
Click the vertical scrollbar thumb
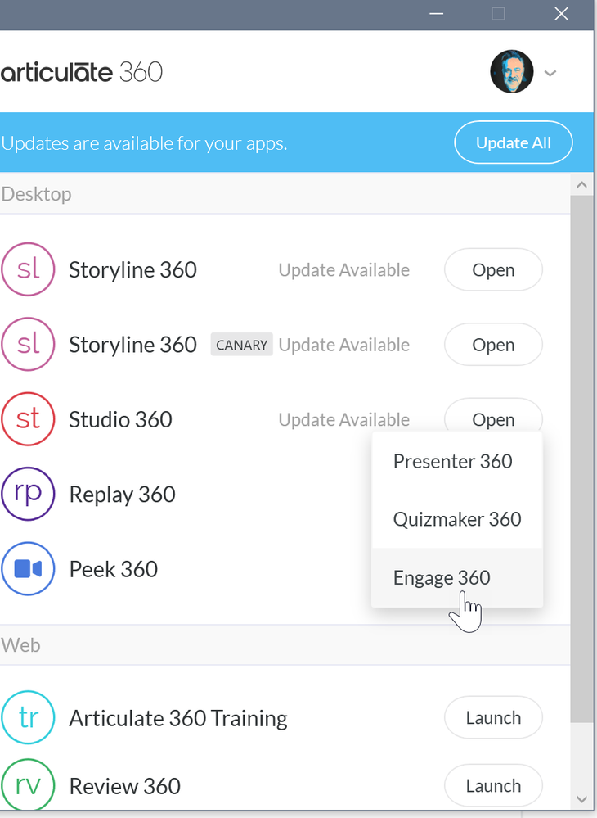(582, 459)
